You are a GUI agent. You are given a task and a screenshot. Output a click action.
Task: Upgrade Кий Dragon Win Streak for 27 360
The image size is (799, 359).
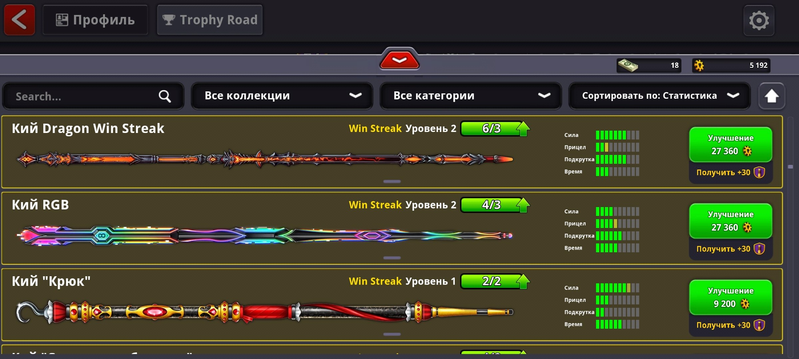[730, 145]
